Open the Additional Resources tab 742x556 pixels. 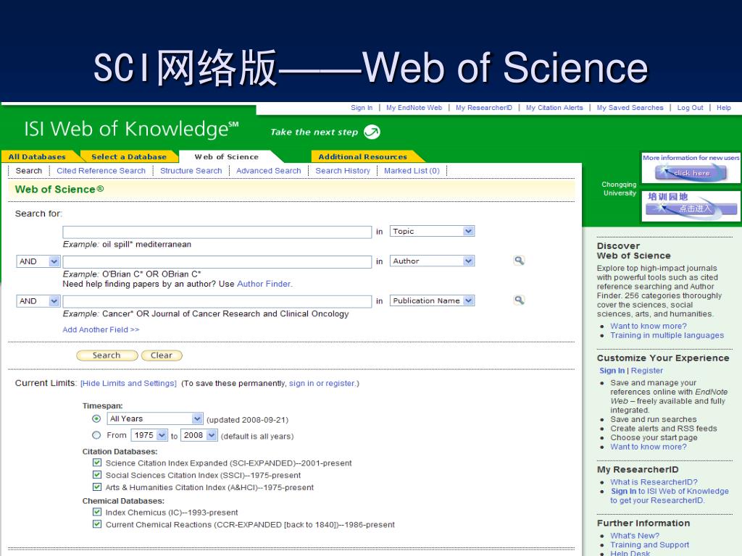tap(362, 156)
